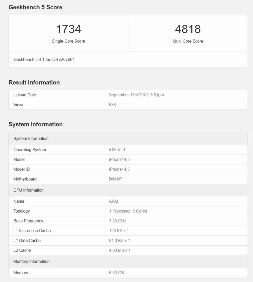Click the Base Frequency label
Image resolution: width=253 pixels, height=282 pixels.
pos(28,221)
